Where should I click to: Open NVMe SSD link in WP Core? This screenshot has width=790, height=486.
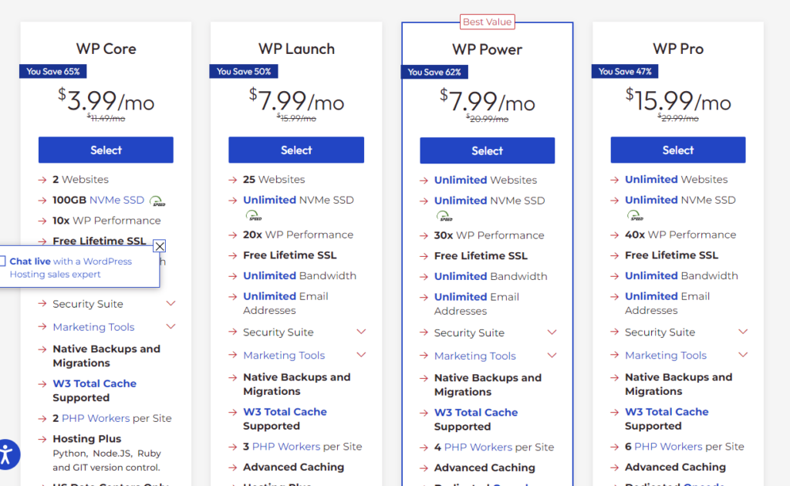[x=116, y=200]
